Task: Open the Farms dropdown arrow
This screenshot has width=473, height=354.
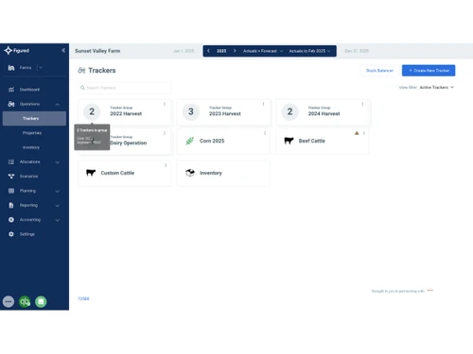Action: (41, 68)
